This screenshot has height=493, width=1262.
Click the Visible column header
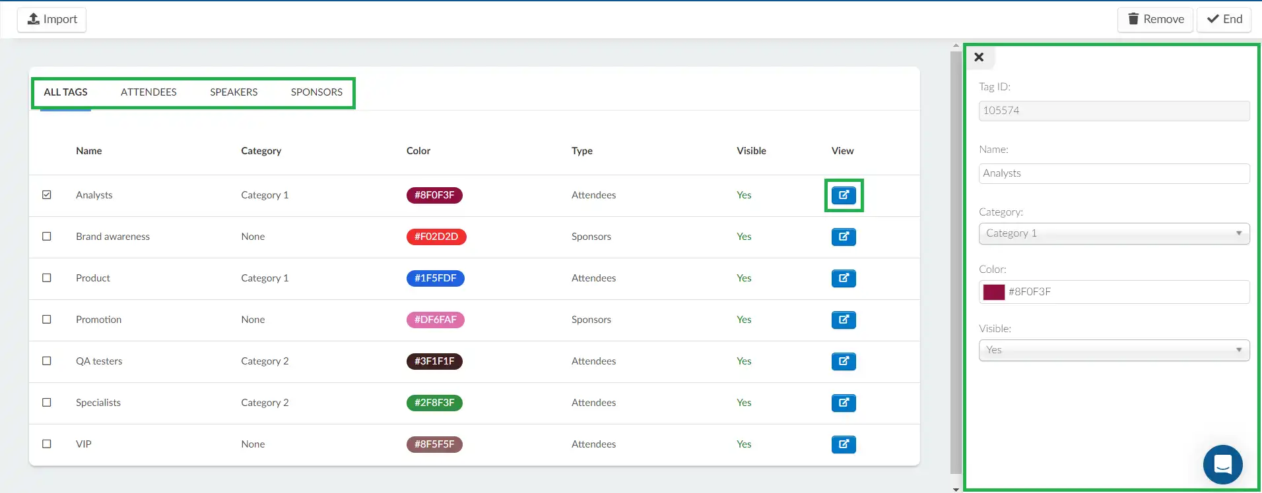coord(751,151)
